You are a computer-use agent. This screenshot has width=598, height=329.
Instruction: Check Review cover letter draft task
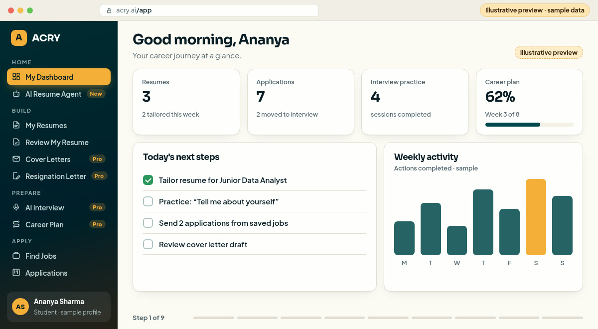(148, 244)
